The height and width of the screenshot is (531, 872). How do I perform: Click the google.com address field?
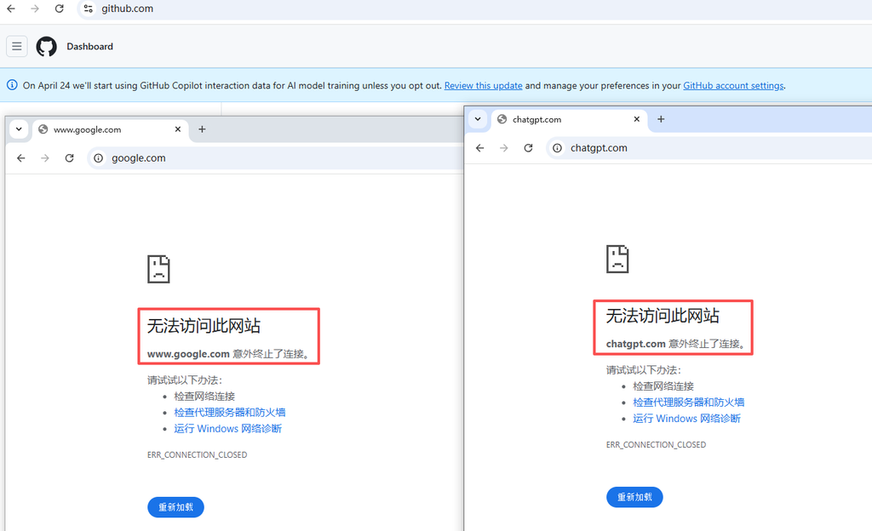275,158
